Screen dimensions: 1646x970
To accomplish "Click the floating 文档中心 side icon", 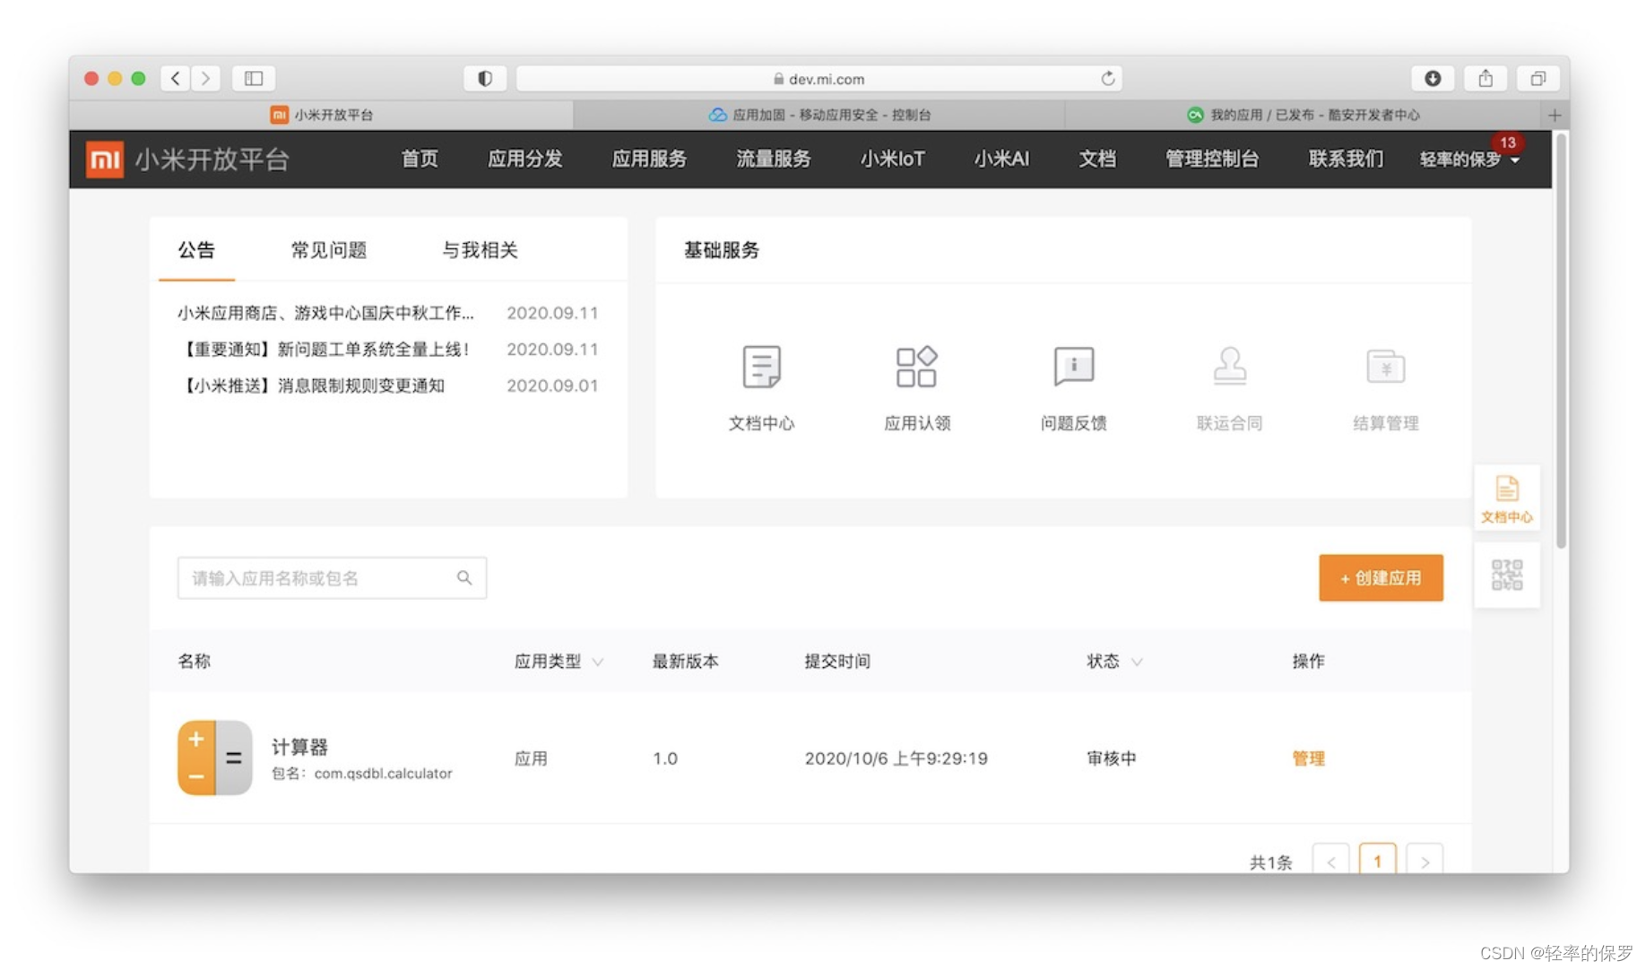I will coord(1507,498).
